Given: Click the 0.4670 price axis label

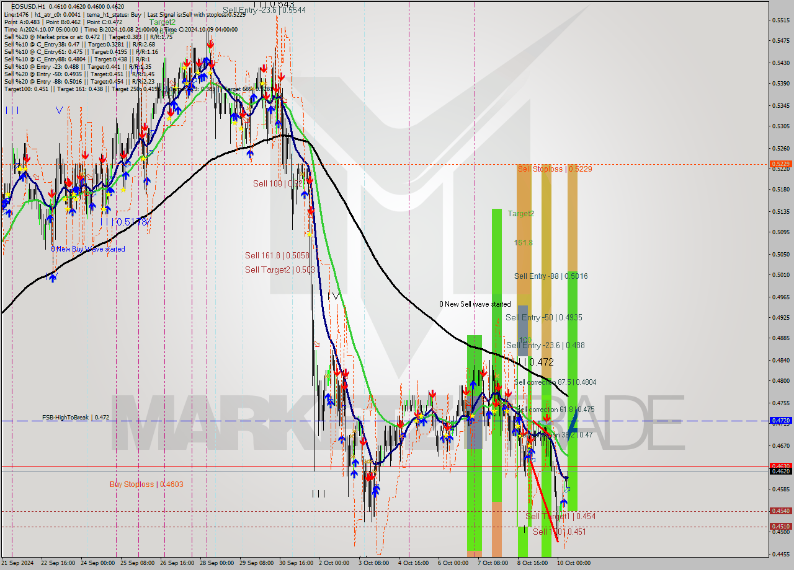Looking at the screenshot, I should [782, 445].
